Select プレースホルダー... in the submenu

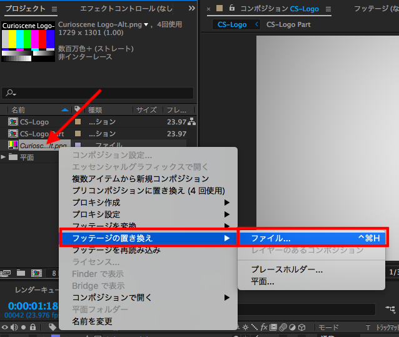pyautogui.click(x=287, y=269)
